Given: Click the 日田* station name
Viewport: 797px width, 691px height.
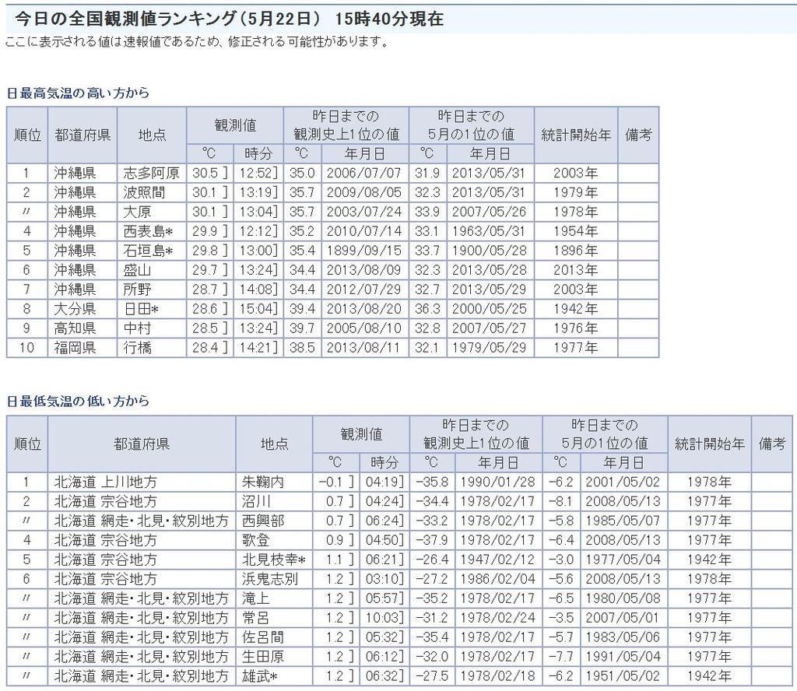Looking at the screenshot, I should click(x=142, y=309).
